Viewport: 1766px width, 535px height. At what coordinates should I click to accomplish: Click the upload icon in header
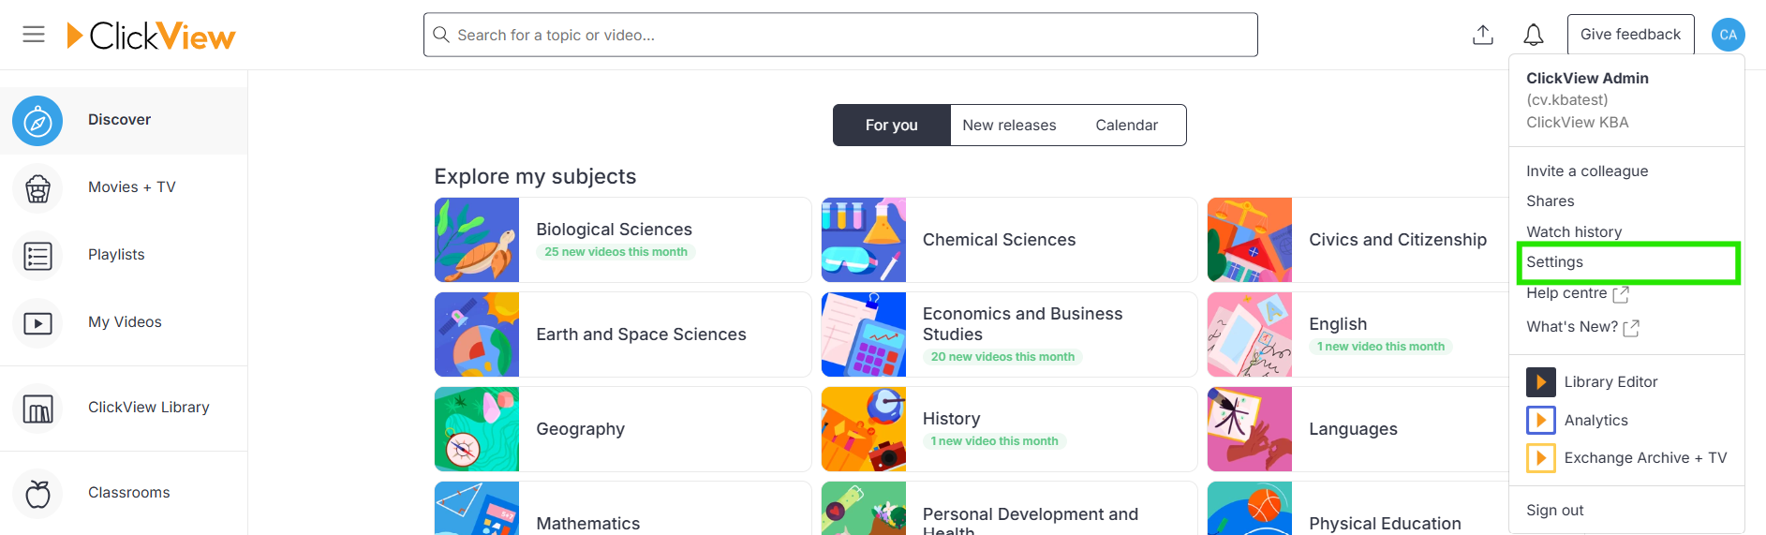point(1483,35)
